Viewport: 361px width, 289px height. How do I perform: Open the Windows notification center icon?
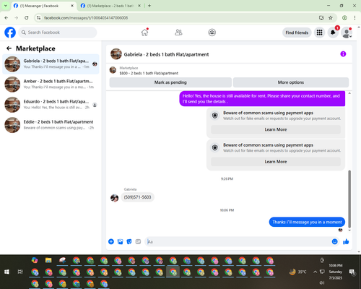click(352, 272)
